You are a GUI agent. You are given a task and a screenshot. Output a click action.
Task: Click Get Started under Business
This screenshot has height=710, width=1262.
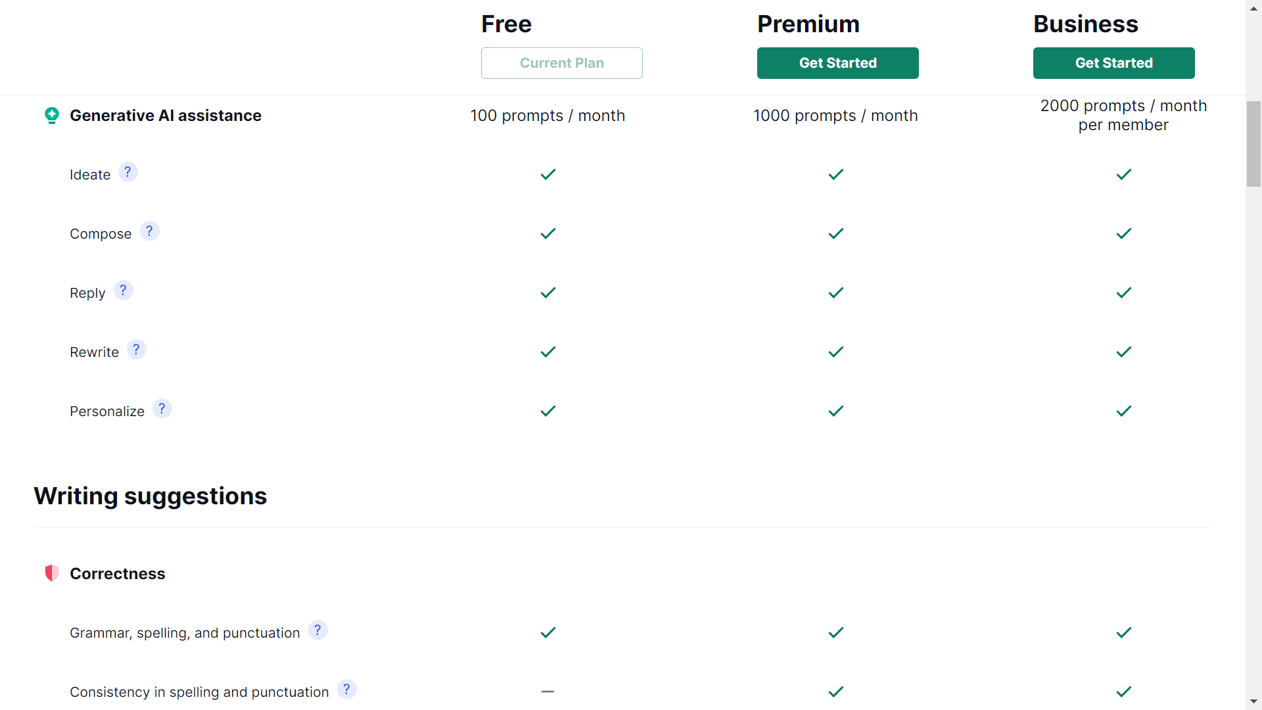[1113, 62]
